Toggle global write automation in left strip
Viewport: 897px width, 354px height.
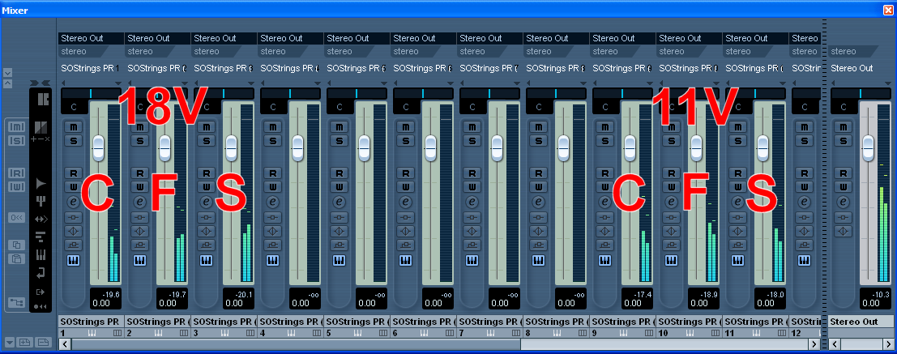coord(16,187)
